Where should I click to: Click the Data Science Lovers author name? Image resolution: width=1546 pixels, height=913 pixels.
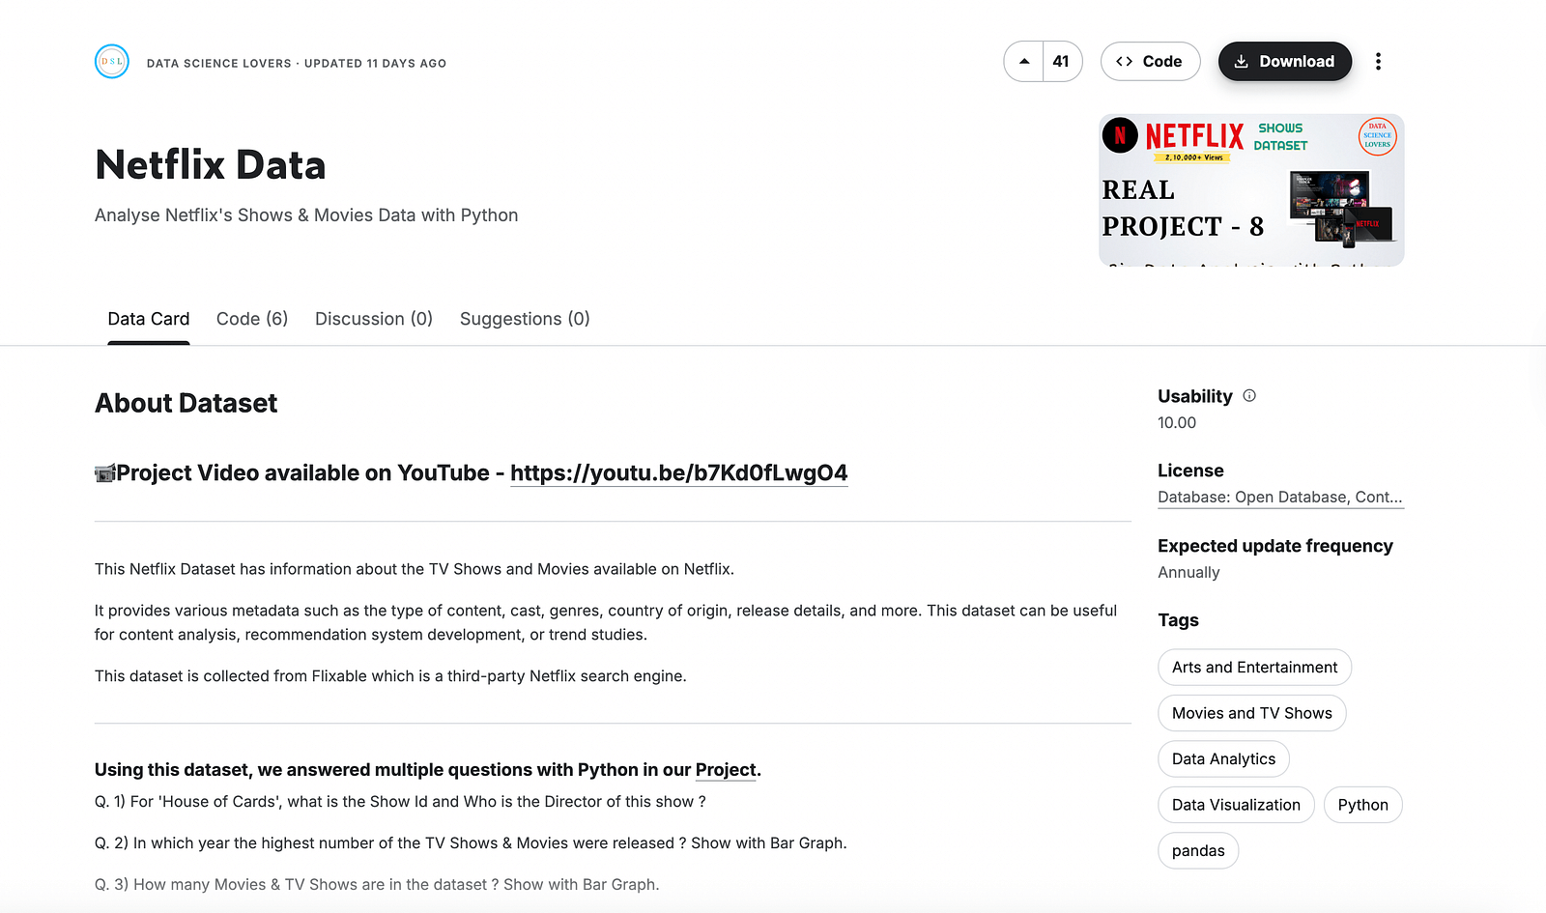(x=219, y=64)
